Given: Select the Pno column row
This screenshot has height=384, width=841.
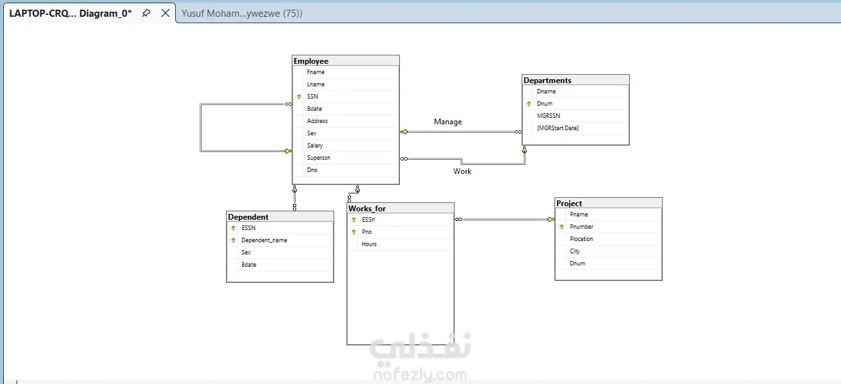Looking at the screenshot, I should (x=401, y=232).
